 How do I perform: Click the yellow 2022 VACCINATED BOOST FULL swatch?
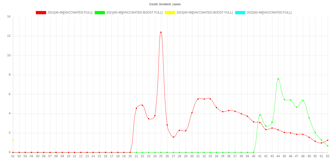point(170,13)
